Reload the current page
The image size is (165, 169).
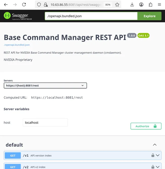pyautogui.click(x=24, y=5)
